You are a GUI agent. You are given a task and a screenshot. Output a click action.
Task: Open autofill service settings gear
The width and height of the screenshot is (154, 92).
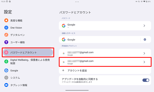pyautogui.click(x=145, y=40)
